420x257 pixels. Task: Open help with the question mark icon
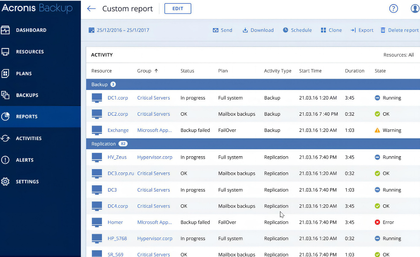[393, 9]
